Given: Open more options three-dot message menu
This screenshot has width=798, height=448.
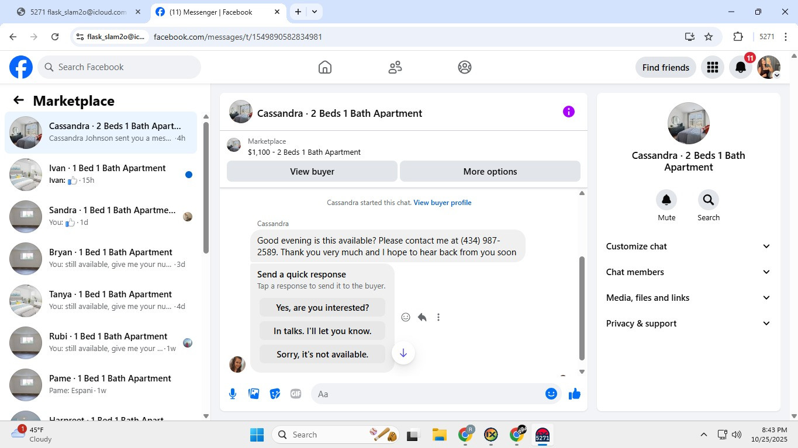Looking at the screenshot, I should [x=438, y=317].
